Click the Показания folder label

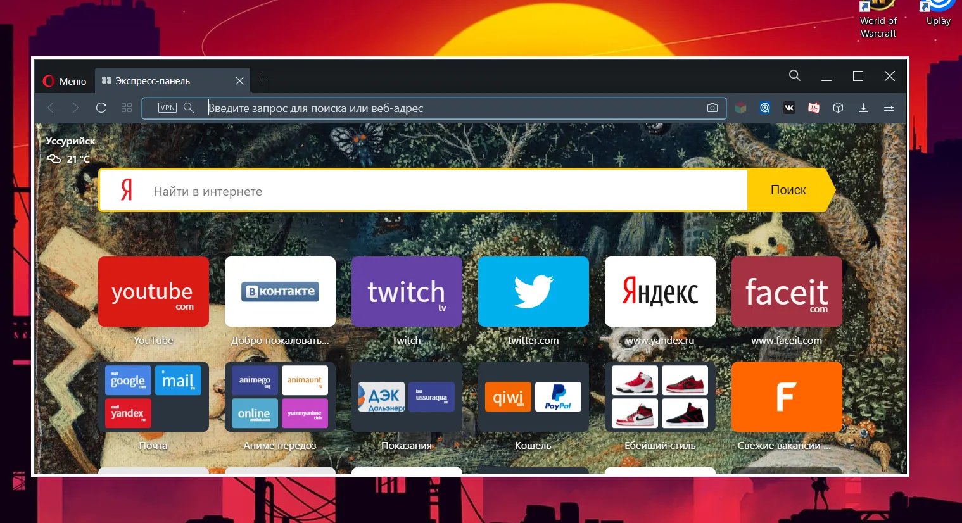pyautogui.click(x=407, y=446)
